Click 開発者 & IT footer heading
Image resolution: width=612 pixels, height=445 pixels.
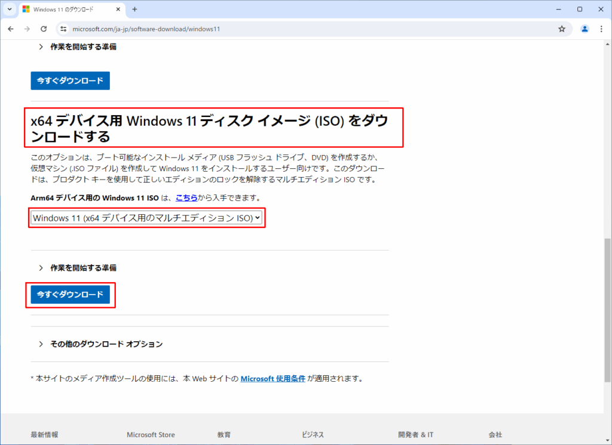(x=416, y=434)
